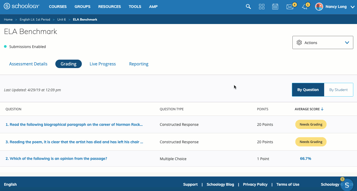Image resolution: width=357 pixels, height=191 pixels.
Task: Expand the user account menu chevron
Action: click(352, 7)
